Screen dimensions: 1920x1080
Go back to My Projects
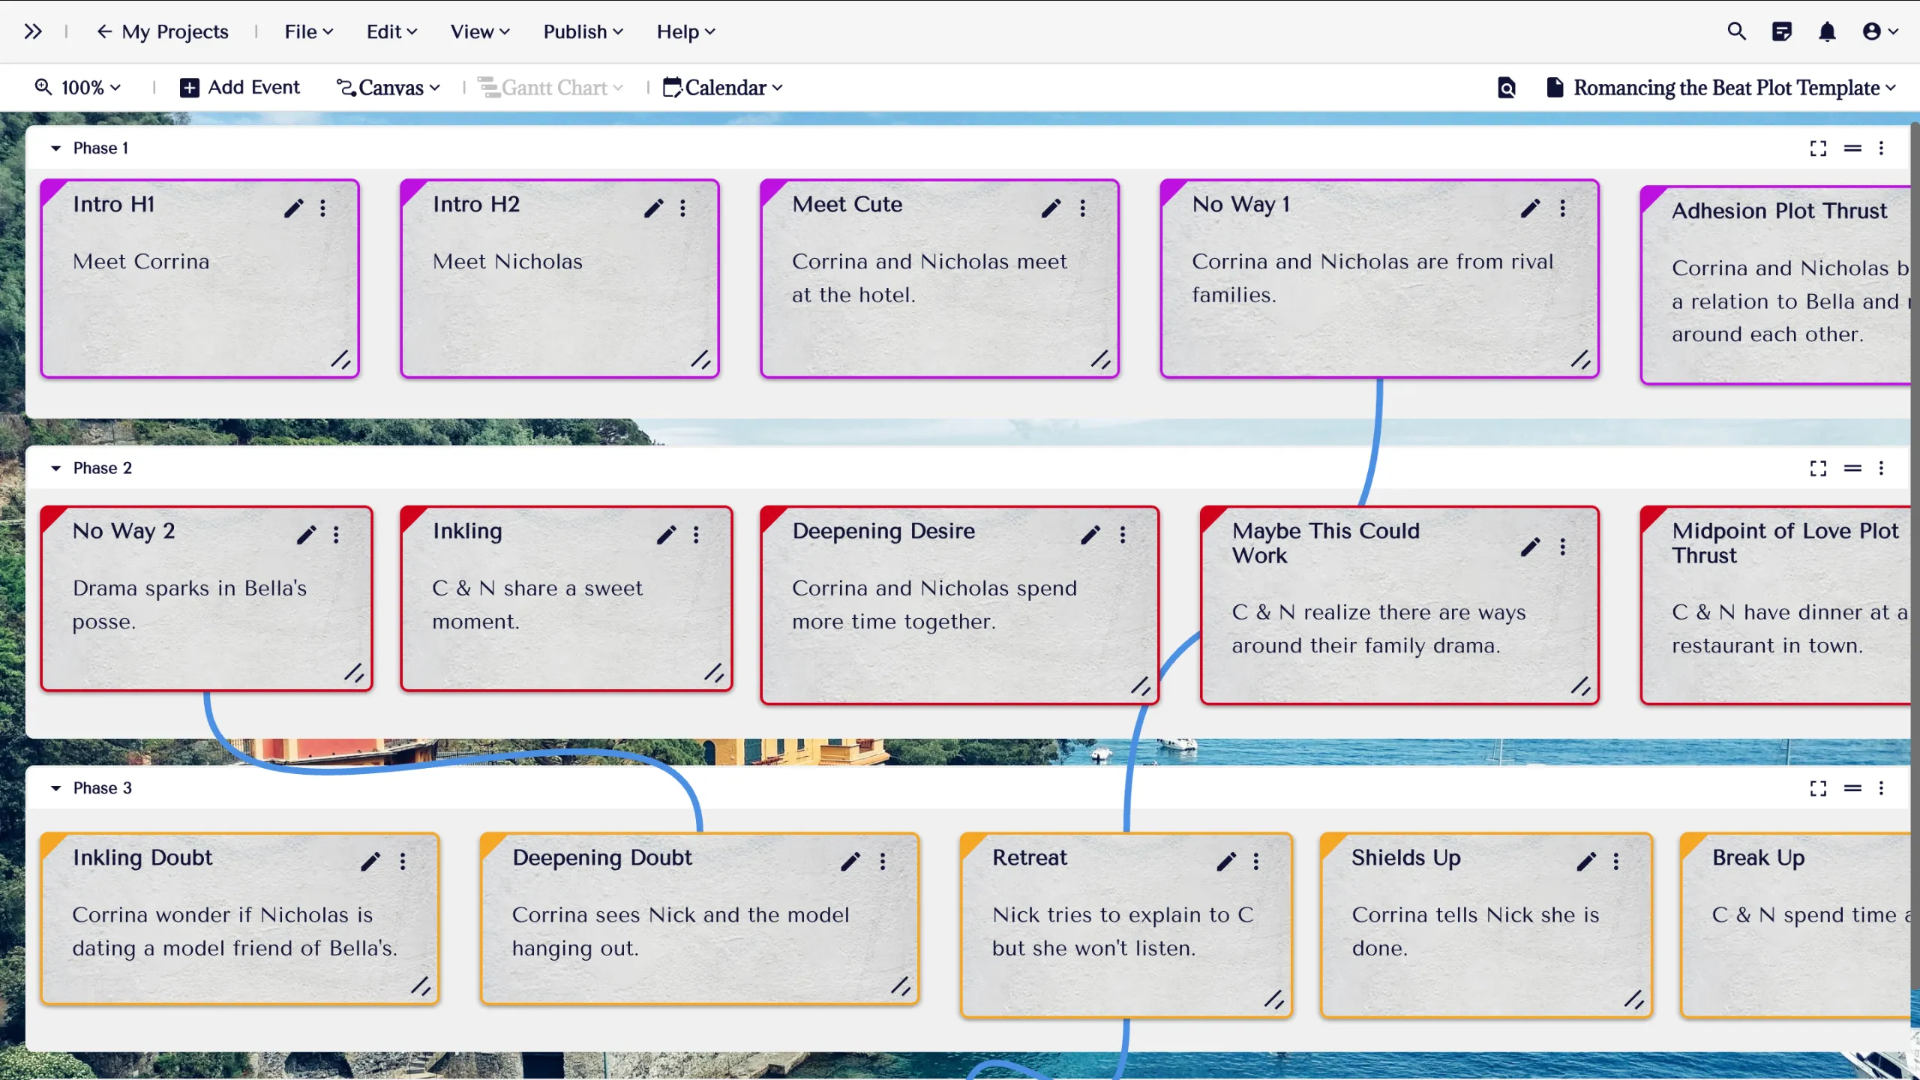(x=163, y=31)
